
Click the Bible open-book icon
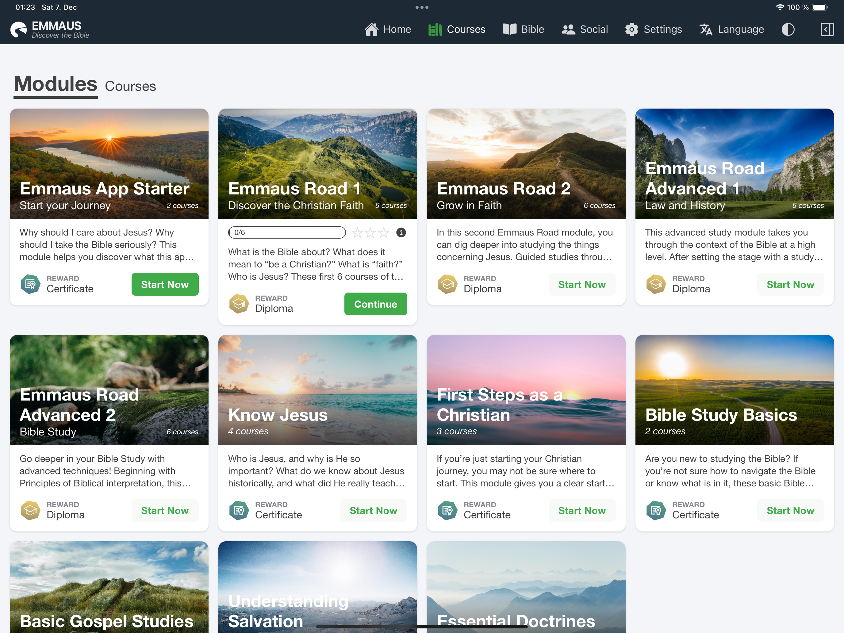[509, 29]
